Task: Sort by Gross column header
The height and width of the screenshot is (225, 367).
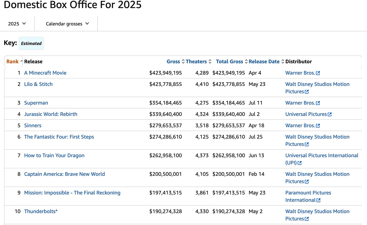Action: click(x=173, y=62)
